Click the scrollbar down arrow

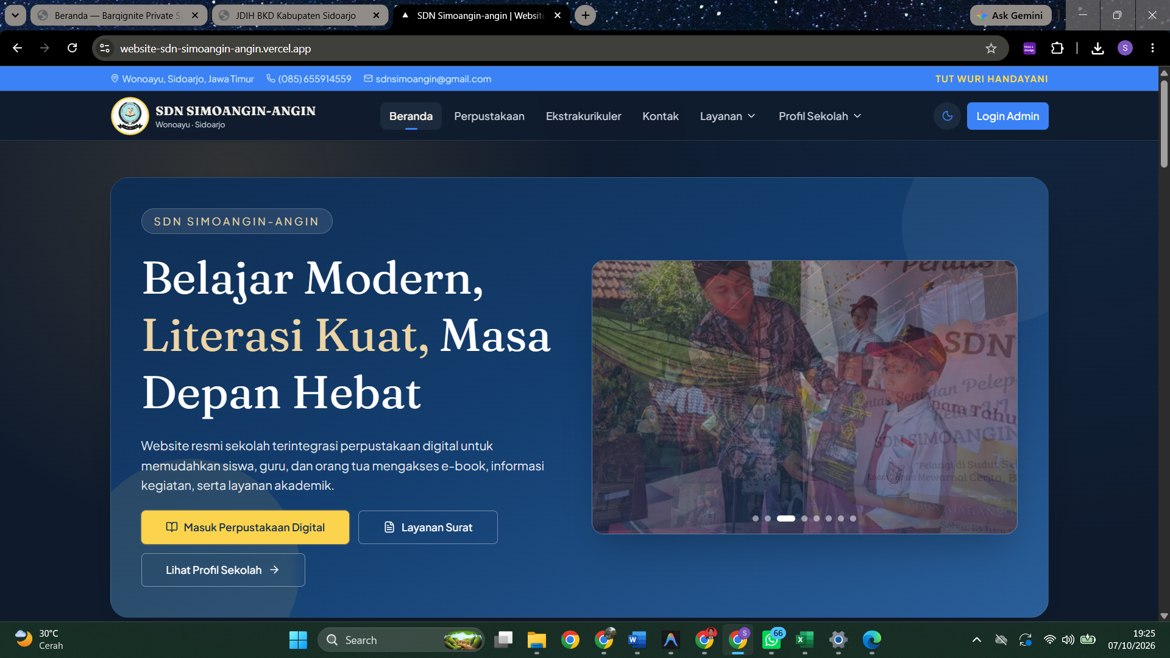pyautogui.click(x=1164, y=616)
